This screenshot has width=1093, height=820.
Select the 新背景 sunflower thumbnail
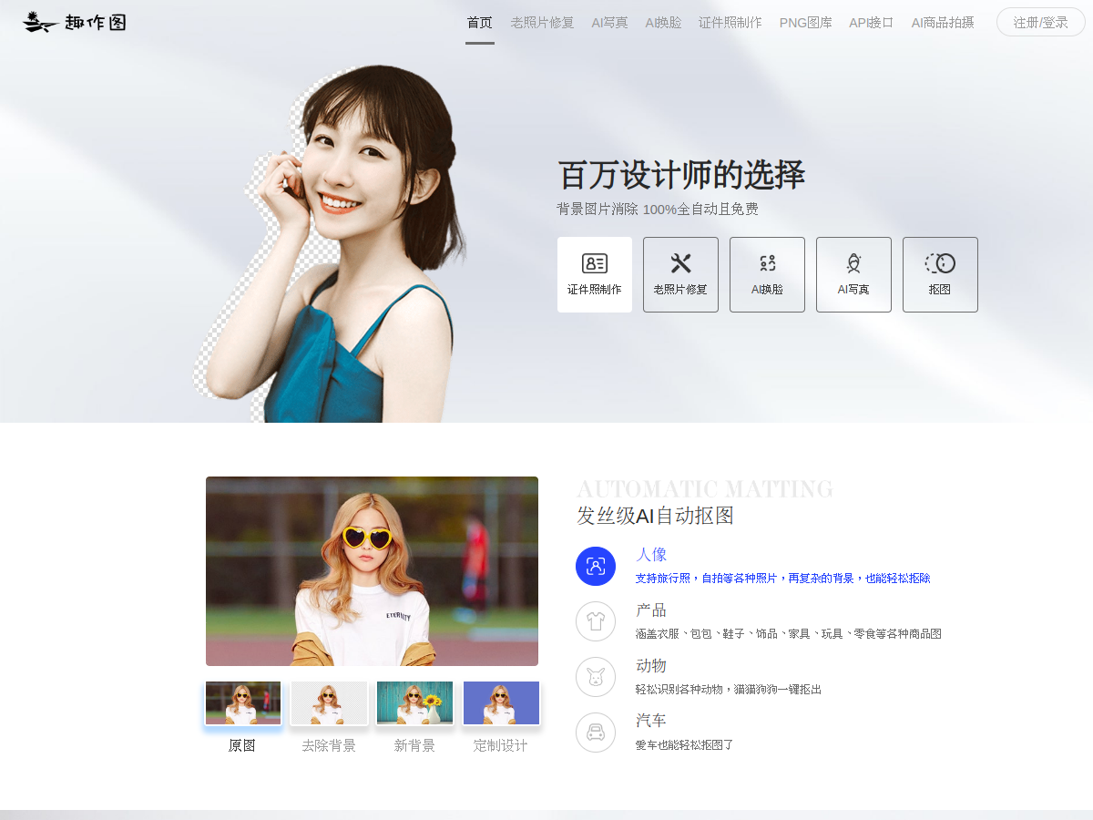click(414, 703)
